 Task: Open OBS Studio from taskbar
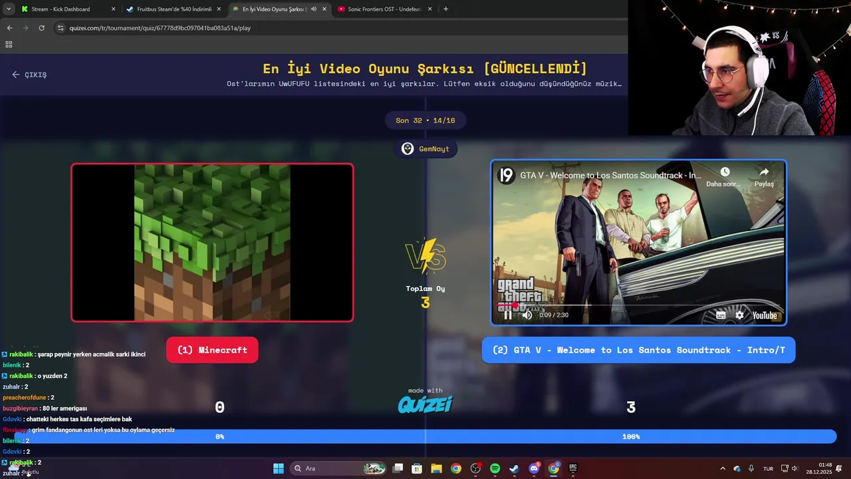coord(475,468)
